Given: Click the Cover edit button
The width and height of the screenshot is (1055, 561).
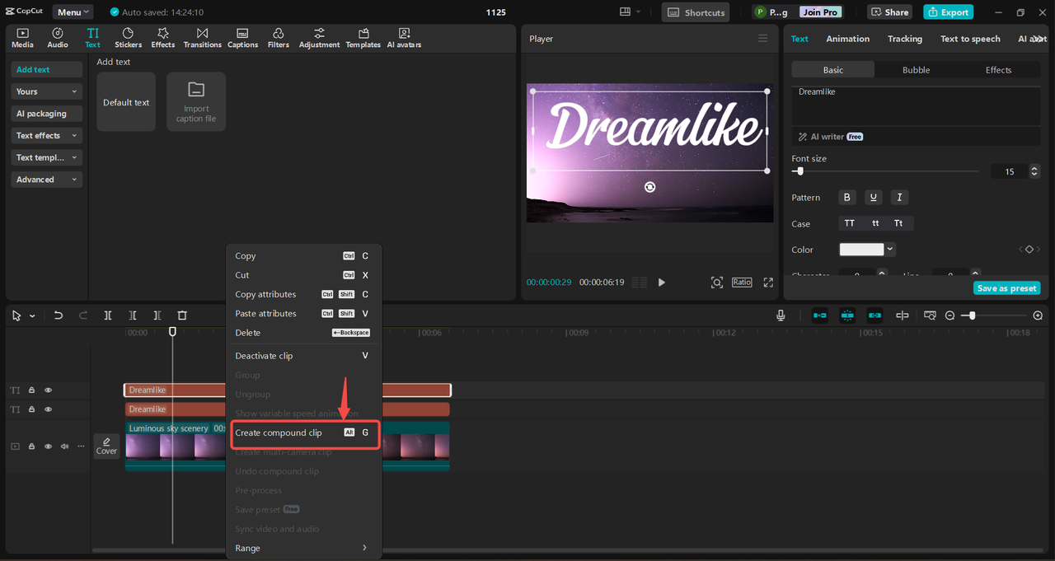Looking at the screenshot, I should click(x=106, y=446).
